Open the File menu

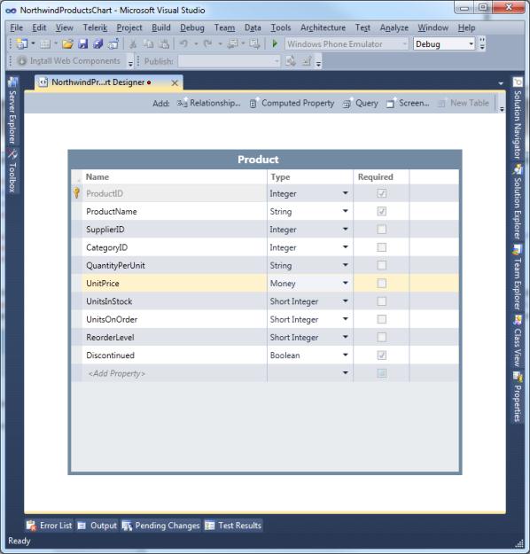click(x=16, y=27)
